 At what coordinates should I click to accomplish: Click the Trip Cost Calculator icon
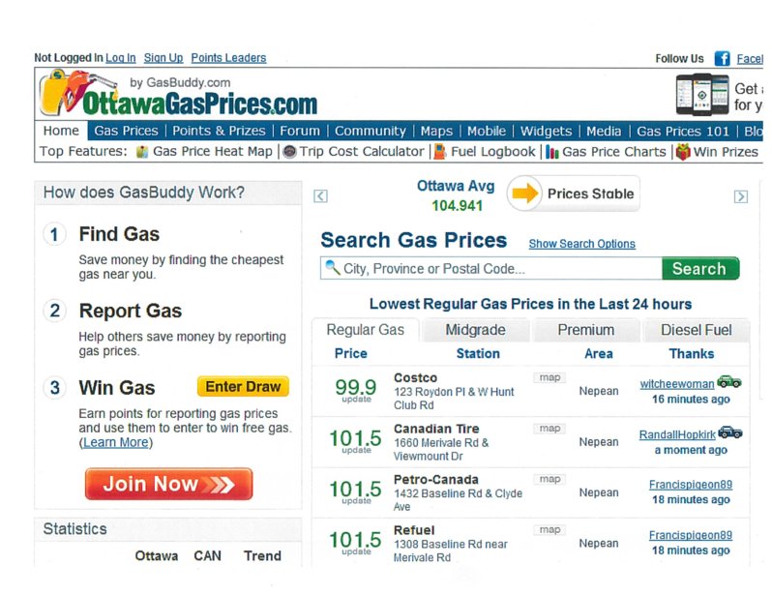289,152
